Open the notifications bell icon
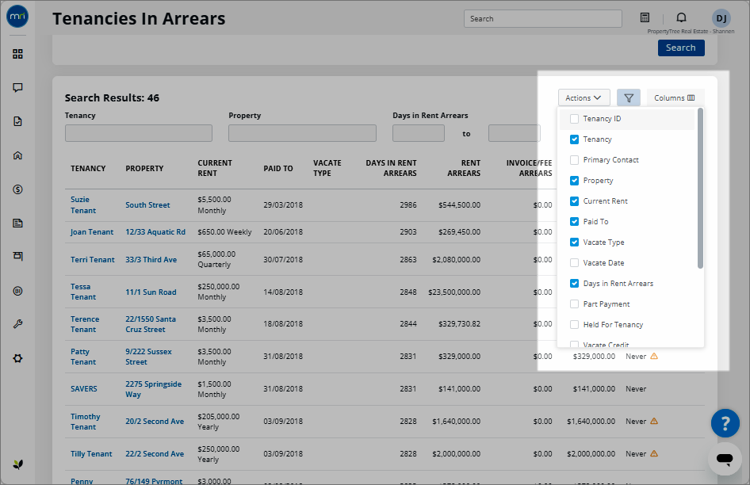The height and width of the screenshot is (485, 750). [x=681, y=17]
